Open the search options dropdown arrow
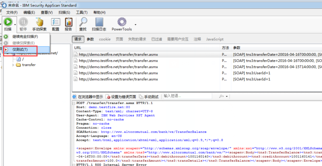The image size is (322, 166). click(x=227, y=96)
